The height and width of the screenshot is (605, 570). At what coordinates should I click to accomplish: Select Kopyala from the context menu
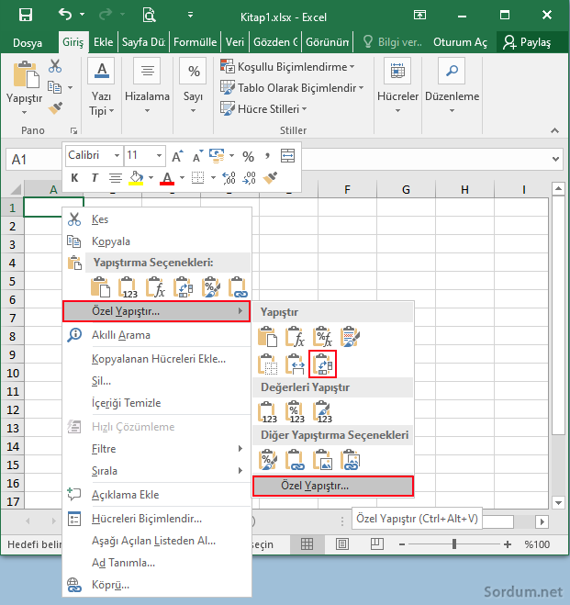coord(157,241)
